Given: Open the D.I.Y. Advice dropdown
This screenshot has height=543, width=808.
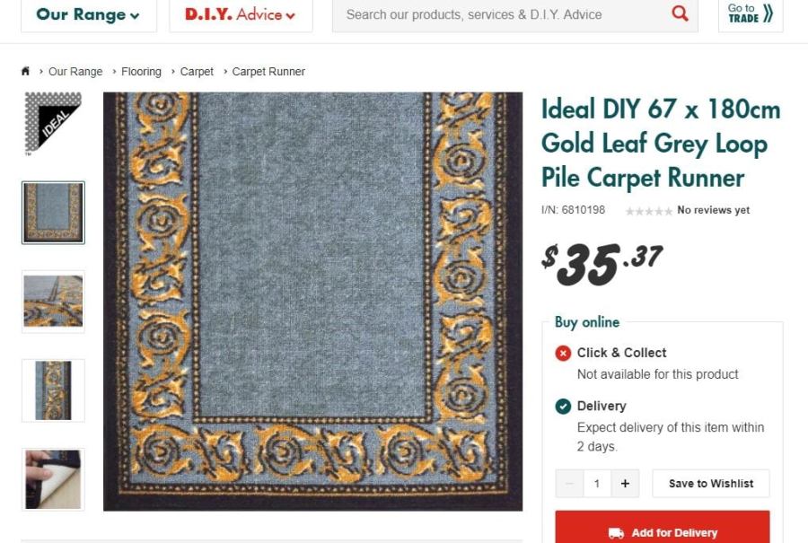Looking at the screenshot, I should click(240, 14).
